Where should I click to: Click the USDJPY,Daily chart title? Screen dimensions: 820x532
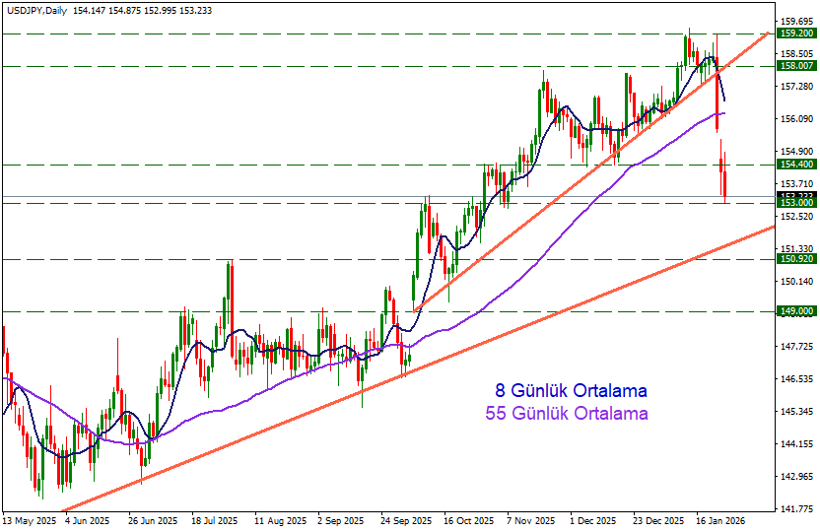tap(35, 10)
